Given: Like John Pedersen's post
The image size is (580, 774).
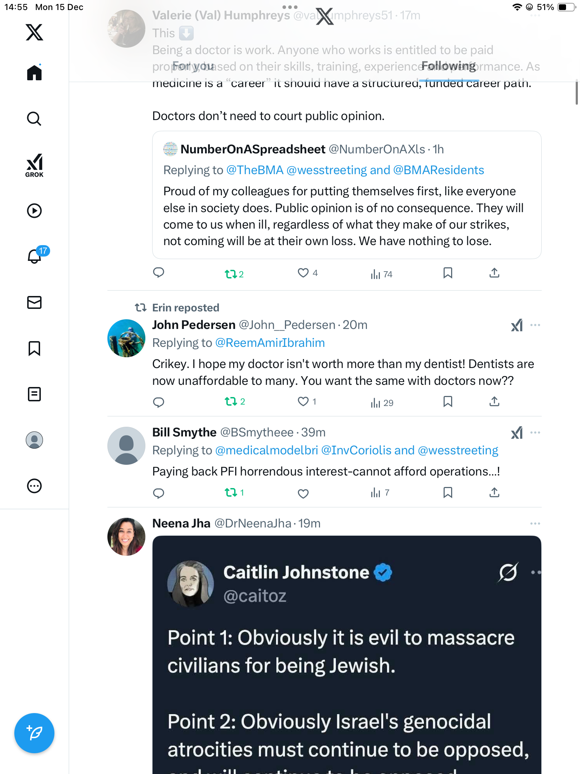Looking at the screenshot, I should coord(303,402).
